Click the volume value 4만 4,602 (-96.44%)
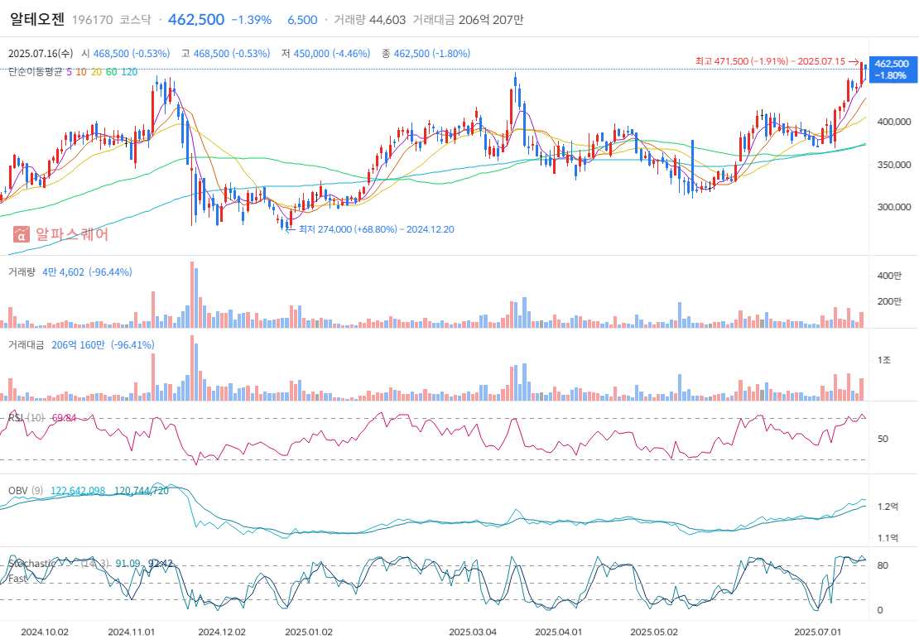This screenshot has width=919, height=644. pyautogui.click(x=87, y=272)
